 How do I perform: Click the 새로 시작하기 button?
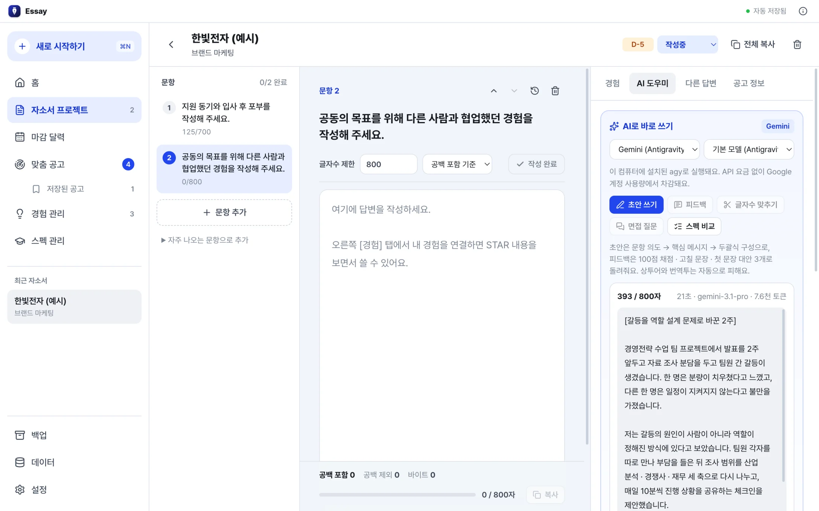click(x=74, y=46)
